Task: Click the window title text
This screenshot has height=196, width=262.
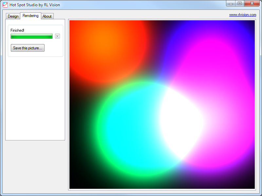Action: [35, 5]
